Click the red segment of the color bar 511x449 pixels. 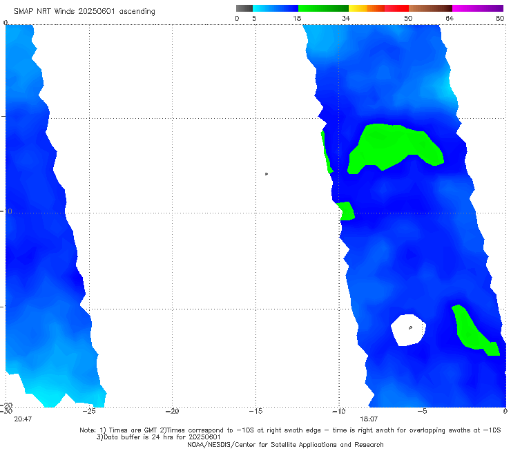396,8
